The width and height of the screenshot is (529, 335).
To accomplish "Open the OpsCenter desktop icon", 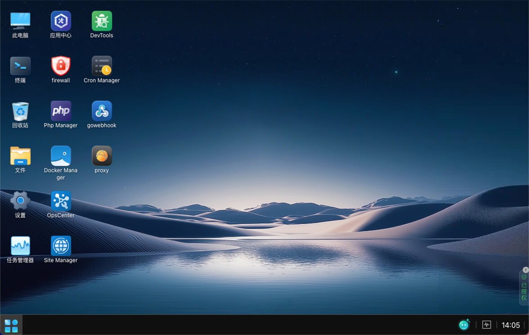I will [x=61, y=201].
